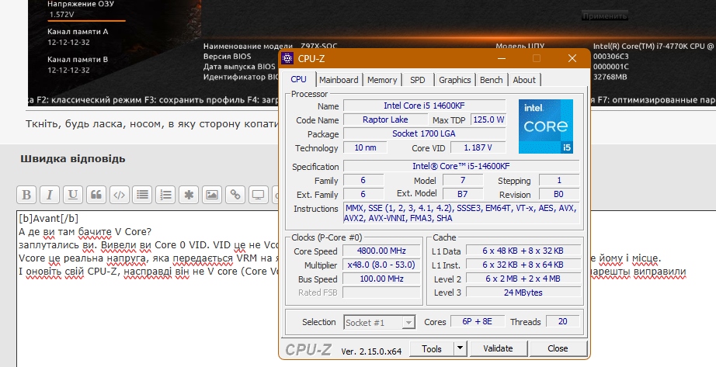Open the SPD tab in CPU-Z

(417, 80)
